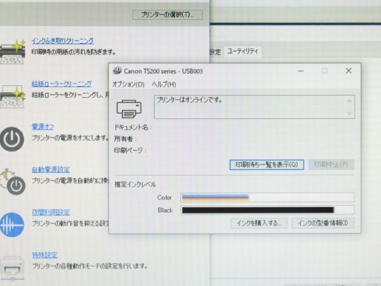Open the 電源オフ link
The width and height of the screenshot is (381, 286).
[43, 126]
